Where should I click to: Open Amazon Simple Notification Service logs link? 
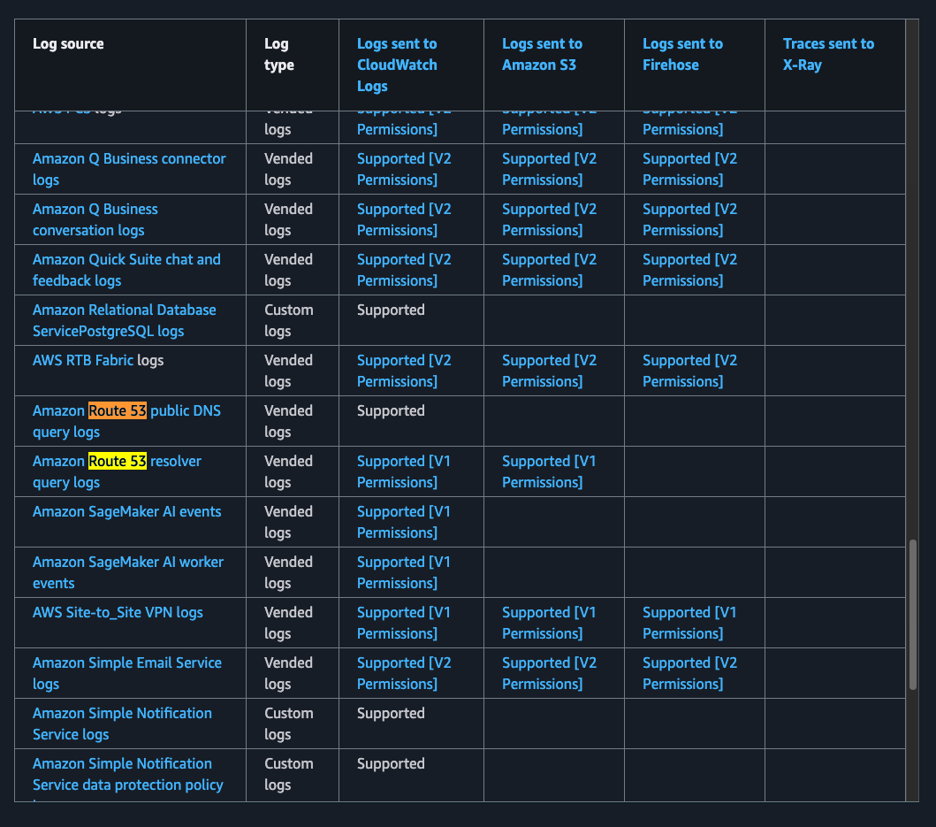pyautogui.click(x=122, y=724)
